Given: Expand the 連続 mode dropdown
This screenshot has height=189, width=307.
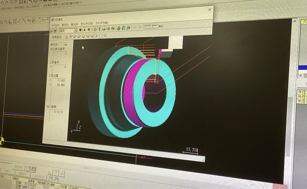Looking at the screenshot, I should point(75,30).
